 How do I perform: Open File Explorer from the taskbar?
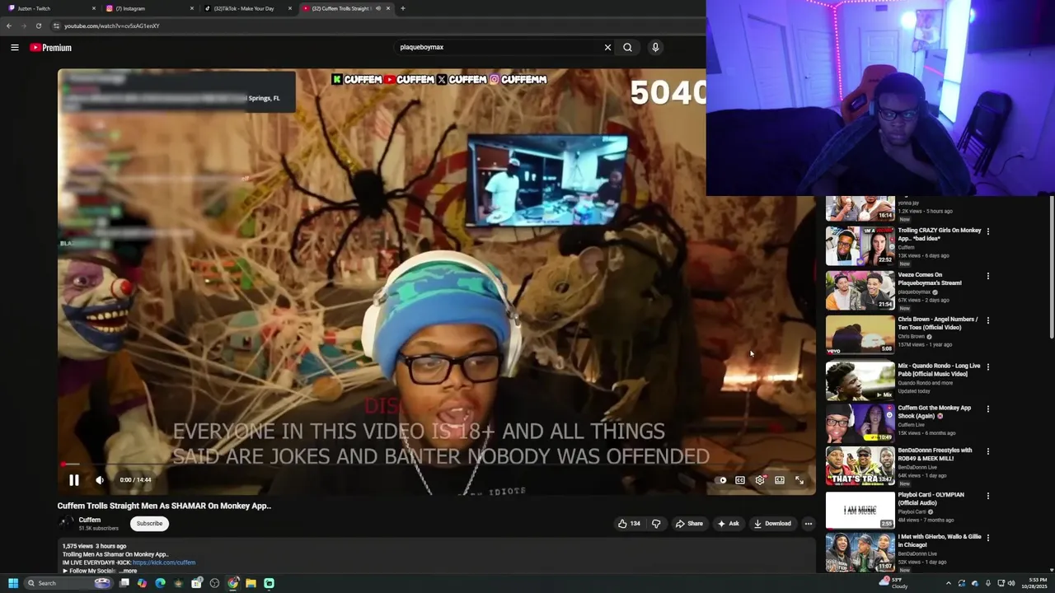[251, 583]
